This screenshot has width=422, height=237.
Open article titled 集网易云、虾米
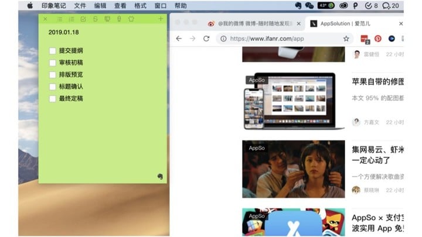coord(378,155)
